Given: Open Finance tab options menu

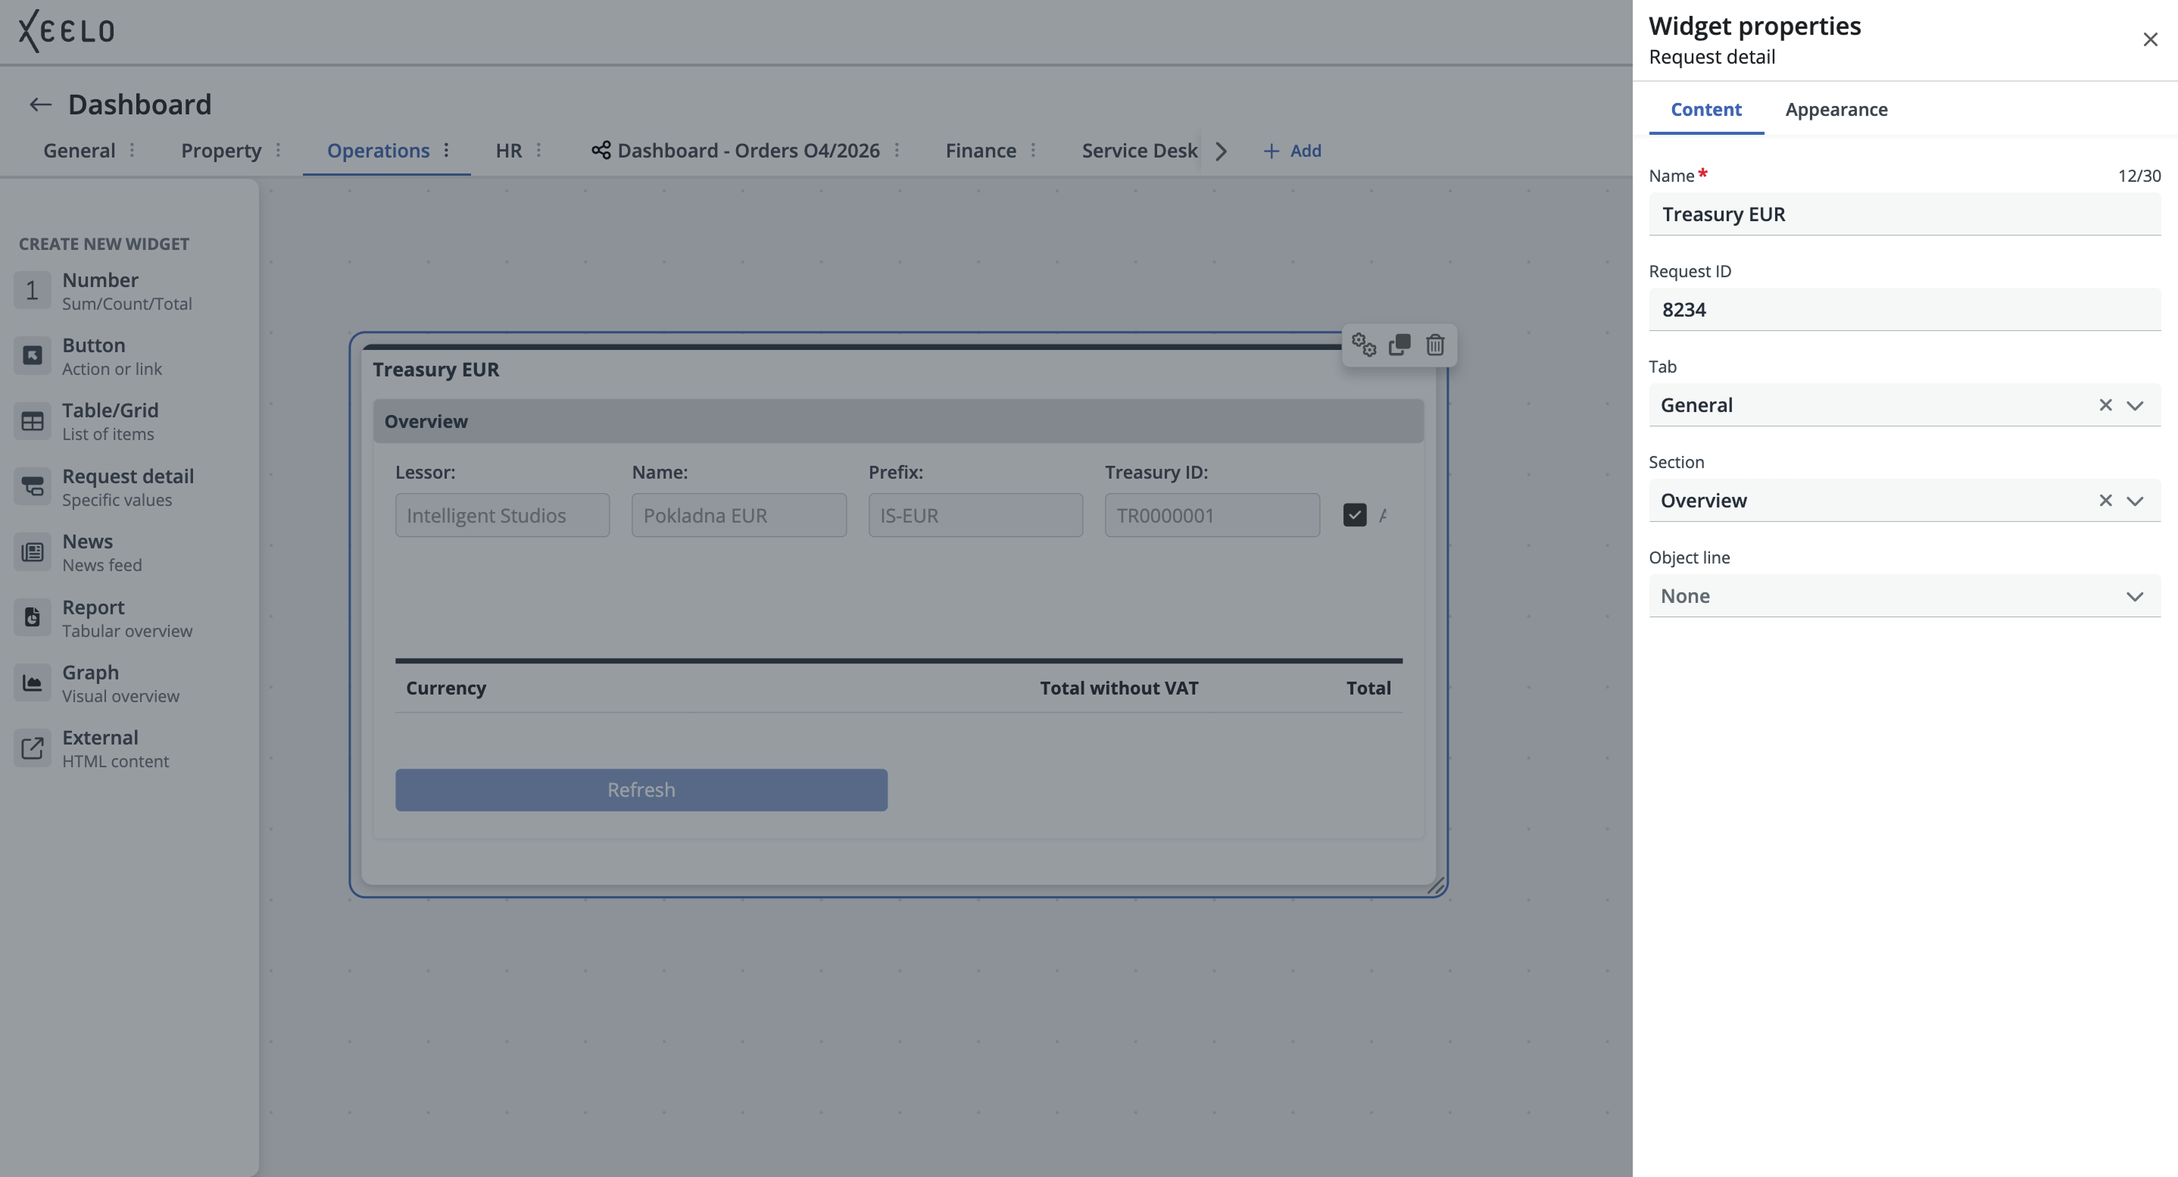Looking at the screenshot, I should (x=1033, y=151).
